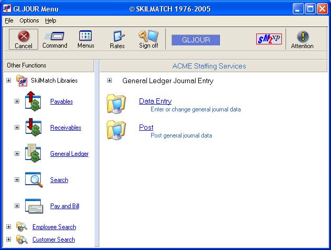Open the Command toolbar icon
Screen dimensions: 331x250
pos(54,36)
